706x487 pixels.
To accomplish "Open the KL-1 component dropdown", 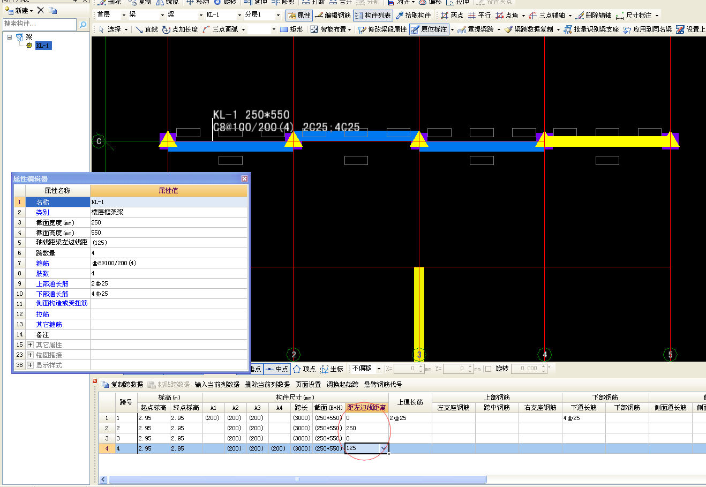I will click(x=239, y=15).
